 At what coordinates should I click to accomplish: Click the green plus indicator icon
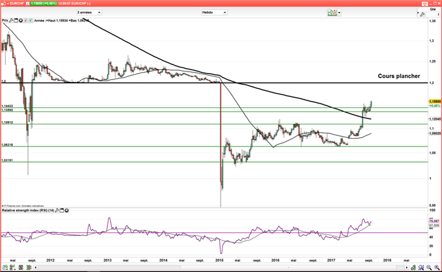tap(30, 20)
